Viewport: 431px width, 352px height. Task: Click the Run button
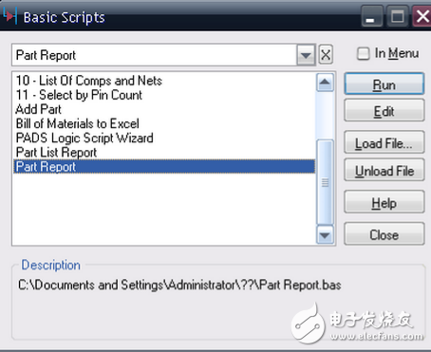click(384, 84)
